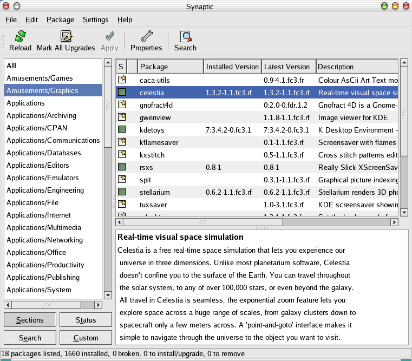Toggle the status box for tuxsaver
412x361 pixels.
click(x=122, y=205)
